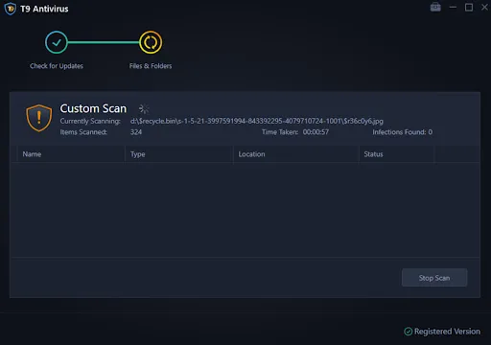Click the green progress line between steps
491x345 pixels.
(104, 42)
